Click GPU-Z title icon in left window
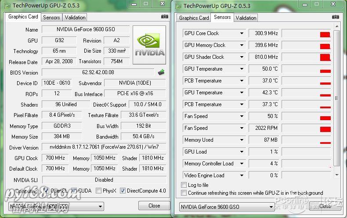 click(x=7, y=6)
